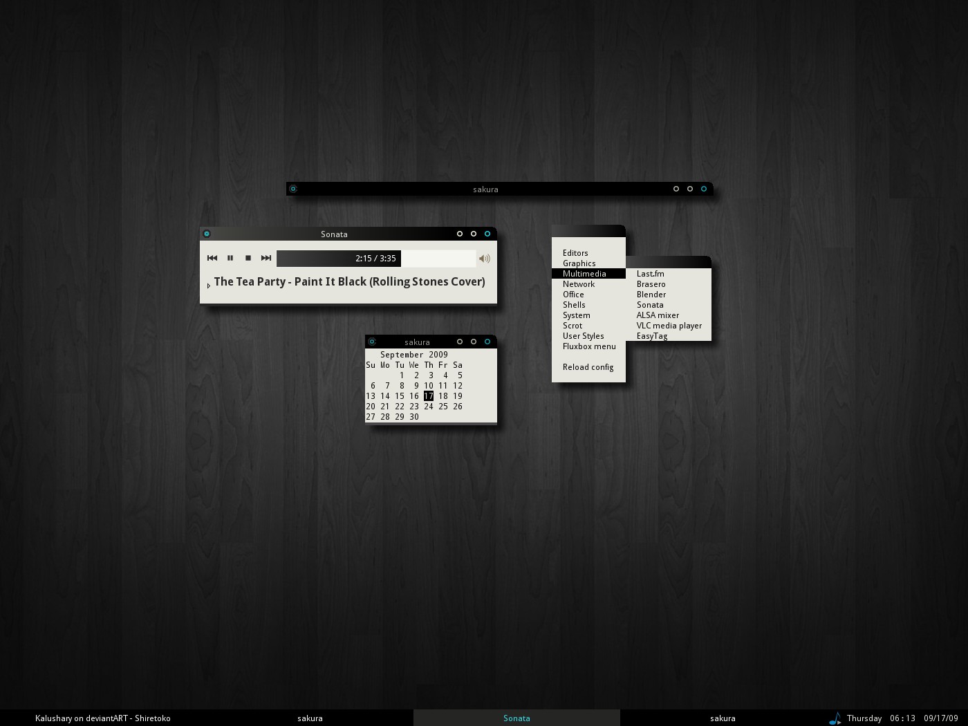Launch EasyTag from Multimedia submenu

click(669, 336)
